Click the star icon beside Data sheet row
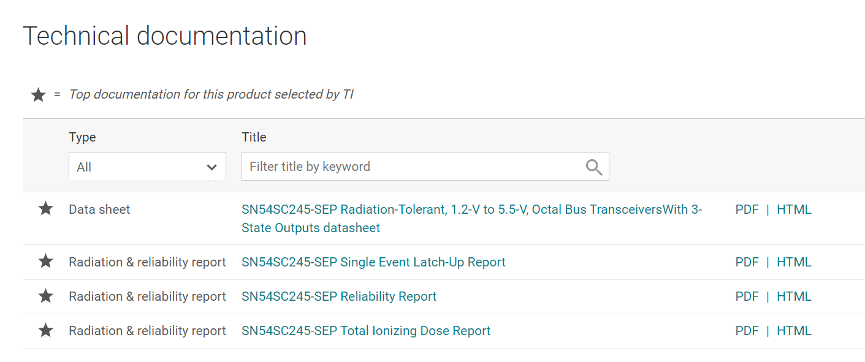Screen dimensions: 865x362 coord(45,209)
